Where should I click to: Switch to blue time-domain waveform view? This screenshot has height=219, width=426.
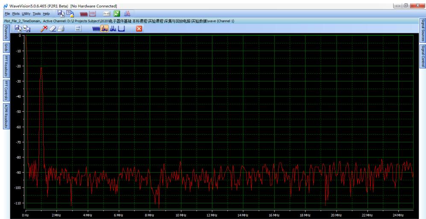click(96, 29)
